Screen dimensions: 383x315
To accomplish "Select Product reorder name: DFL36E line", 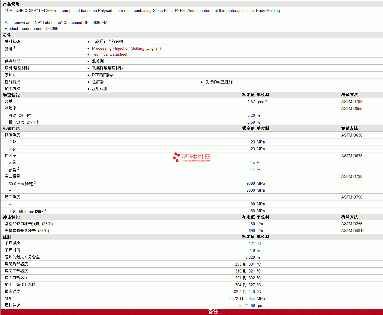I will coord(32,29).
